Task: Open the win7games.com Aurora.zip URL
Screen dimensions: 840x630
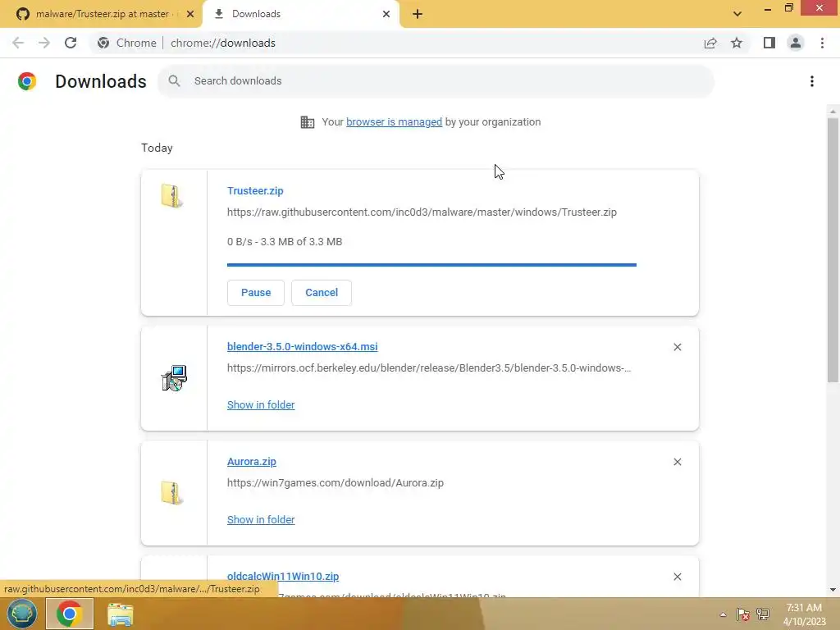Action: [x=336, y=483]
